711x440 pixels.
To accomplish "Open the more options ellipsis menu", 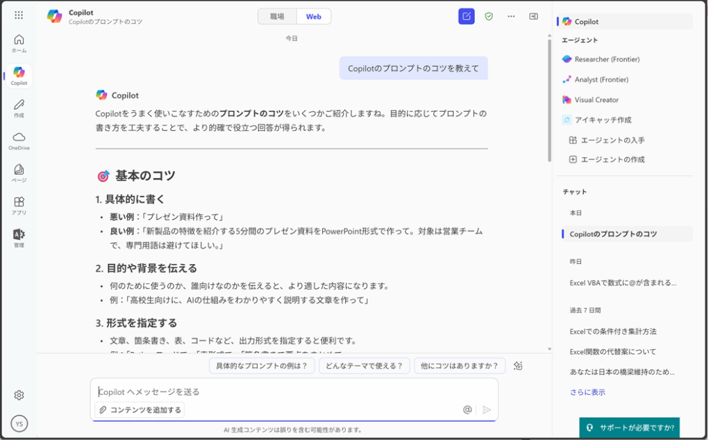I will pyautogui.click(x=511, y=17).
